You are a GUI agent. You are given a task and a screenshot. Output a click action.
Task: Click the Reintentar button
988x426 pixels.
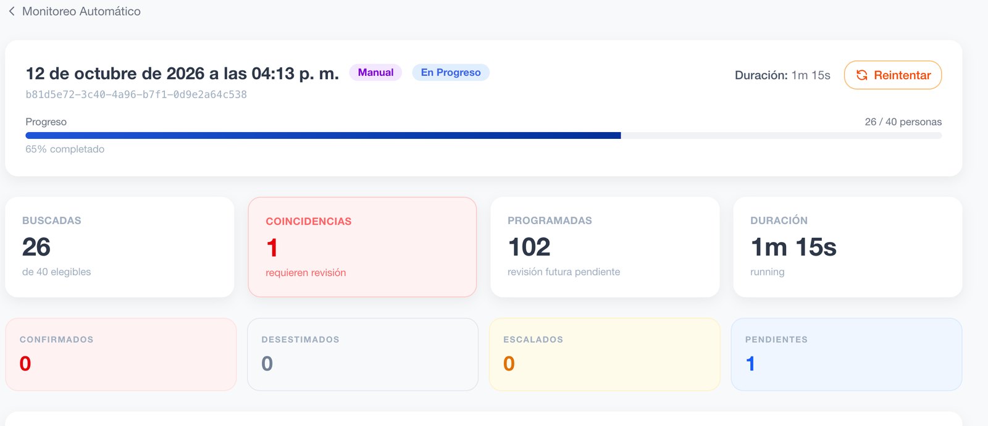pos(892,75)
